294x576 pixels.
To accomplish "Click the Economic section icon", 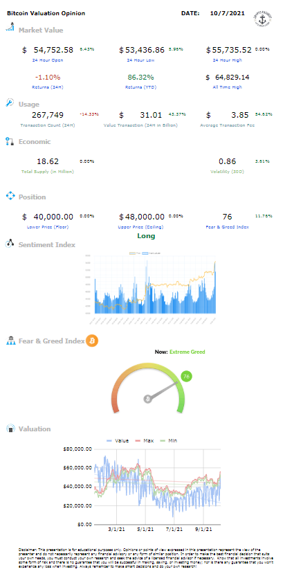I will pos(10,142).
